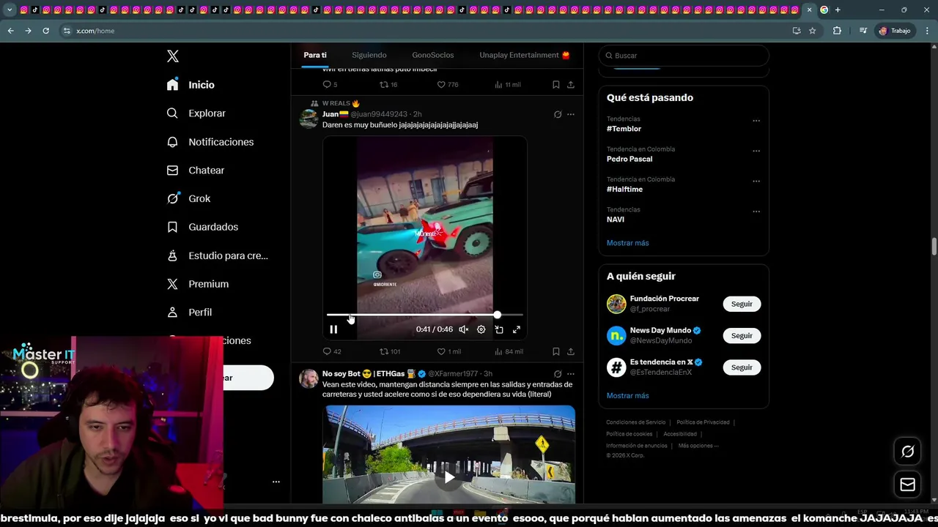Image resolution: width=938 pixels, height=527 pixels.
Task: Bookmark the top post
Action: click(x=555, y=84)
